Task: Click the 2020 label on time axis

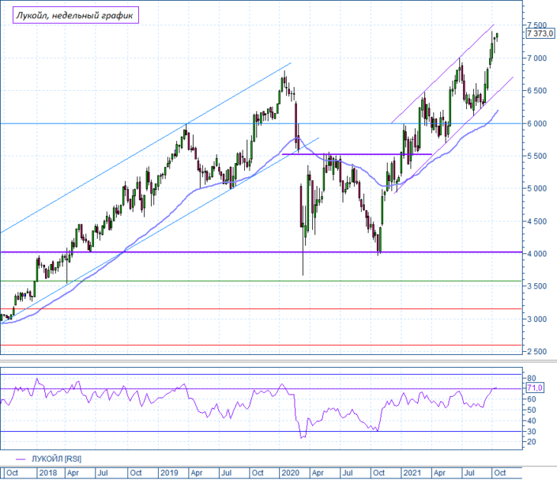Action: (x=291, y=473)
